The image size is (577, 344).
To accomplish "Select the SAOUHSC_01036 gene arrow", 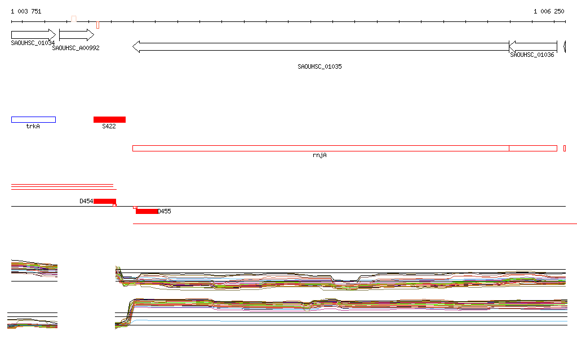I will coord(533,47).
